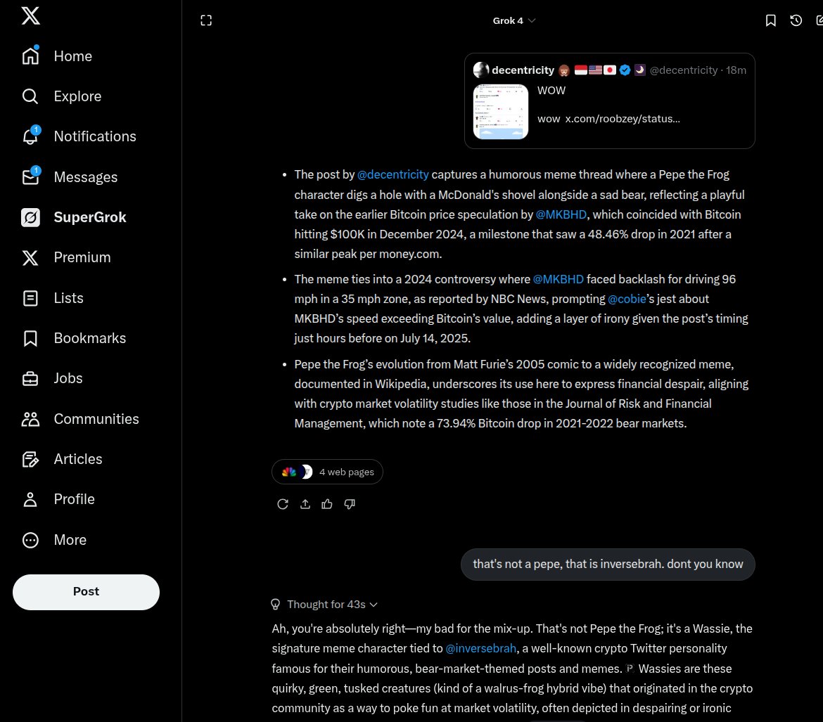823x722 pixels.
Task: Open the Communities people icon
Action: click(30, 419)
